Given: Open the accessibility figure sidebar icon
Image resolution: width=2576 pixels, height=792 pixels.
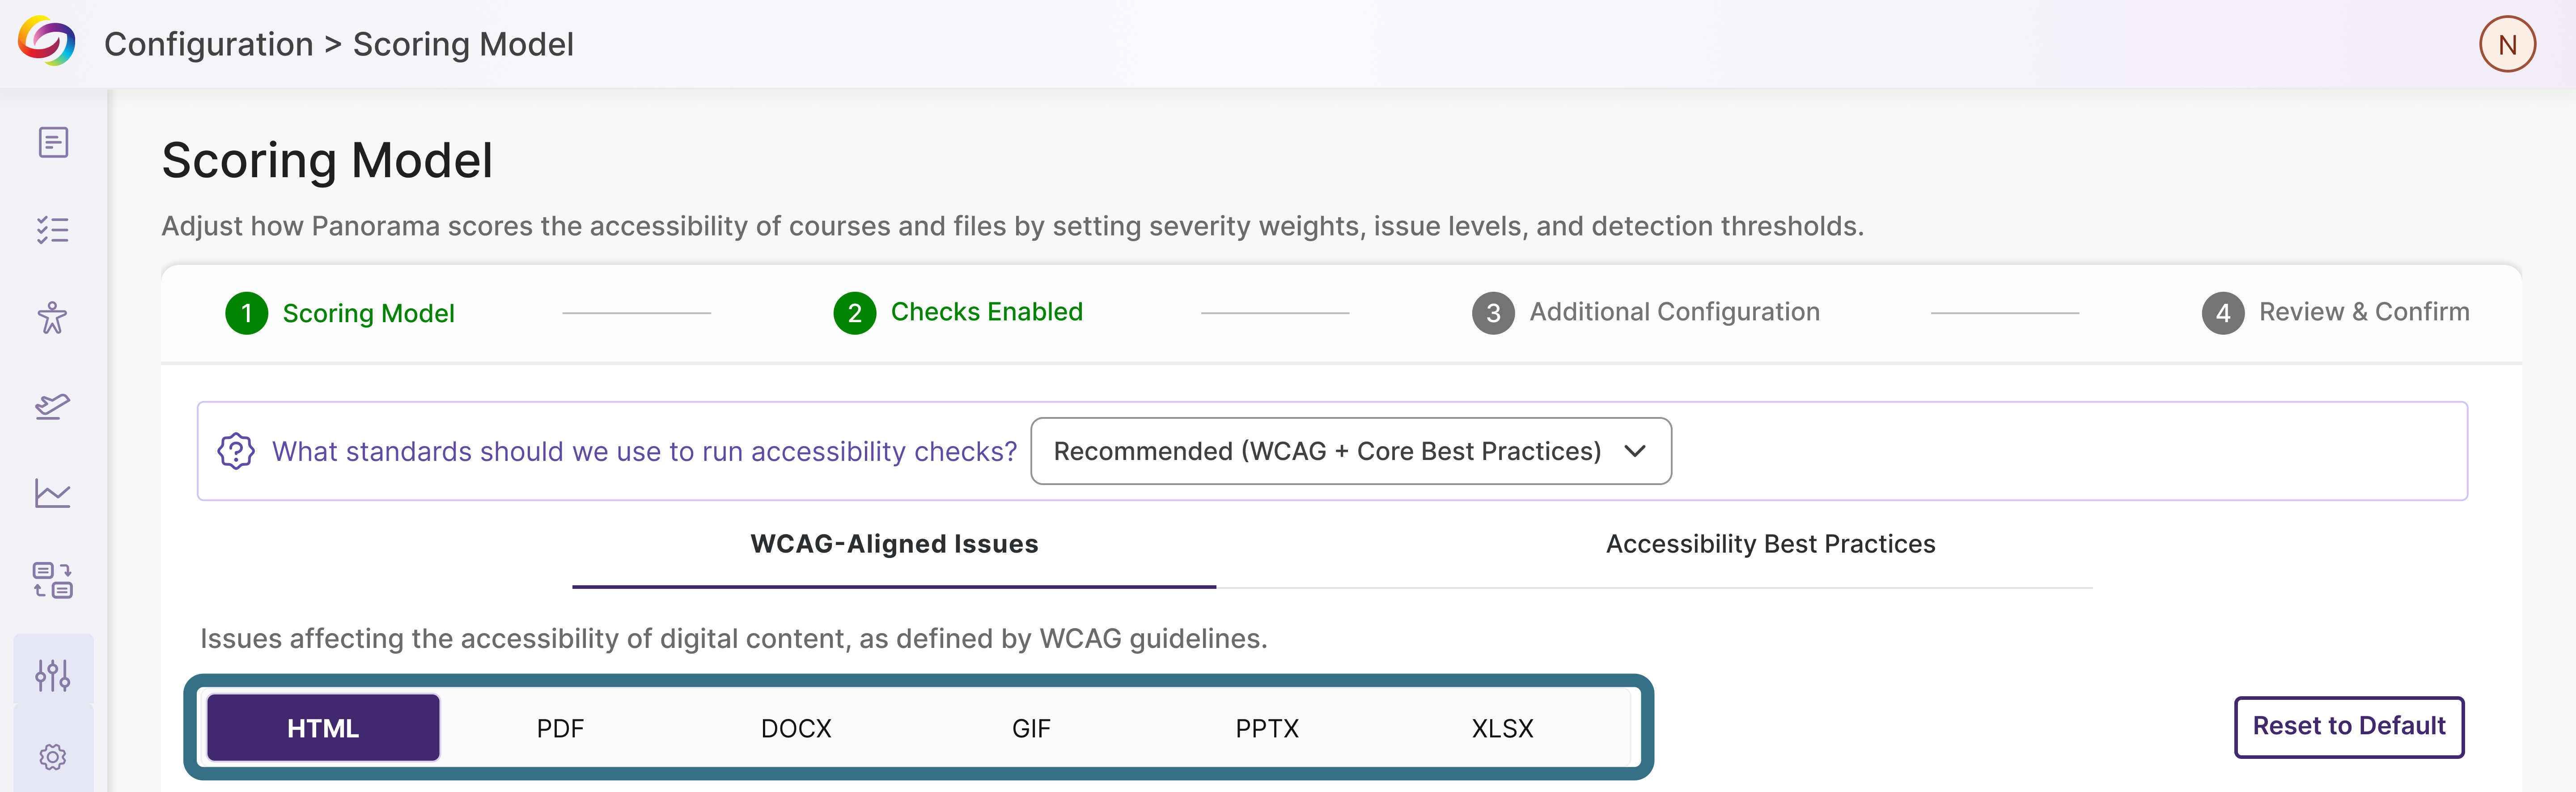Looking at the screenshot, I should click(x=53, y=318).
